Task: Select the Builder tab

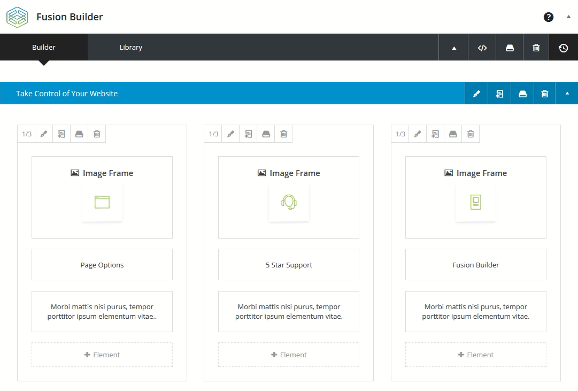Action: [43, 48]
